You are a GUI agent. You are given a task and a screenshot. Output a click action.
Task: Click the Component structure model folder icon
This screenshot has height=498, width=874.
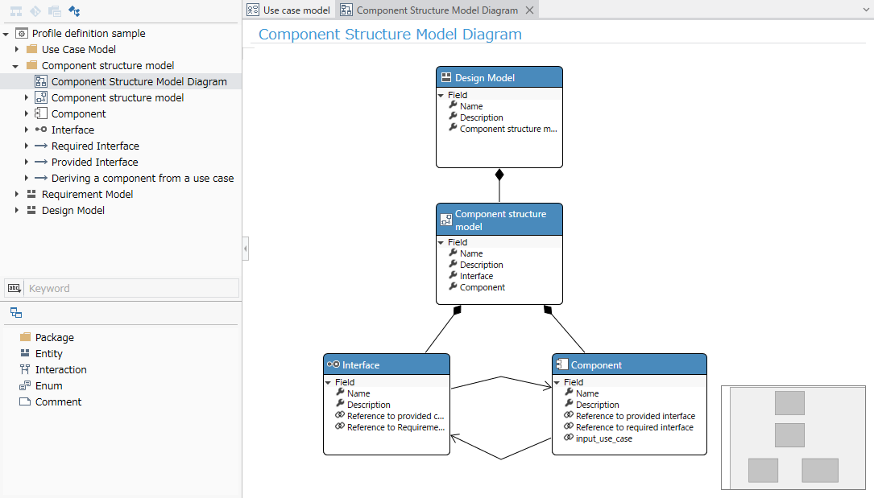point(31,65)
